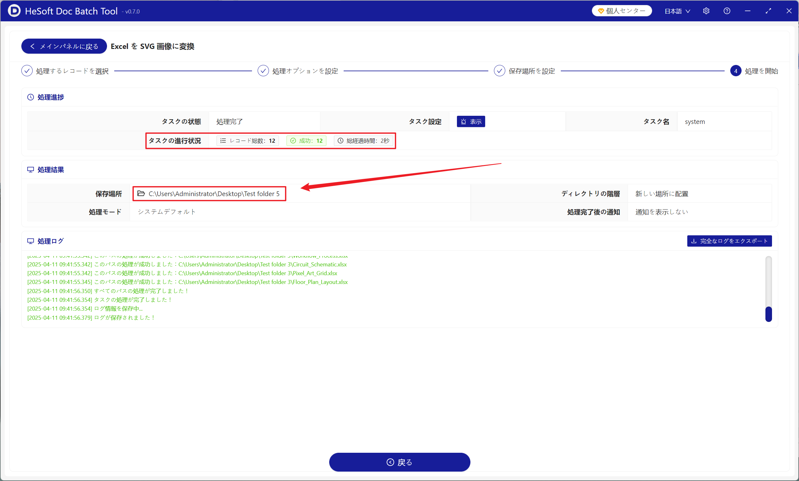This screenshot has width=799, height=481.
Task: Export logs with 完全なログをエクスポート
Action: [729, 241]
